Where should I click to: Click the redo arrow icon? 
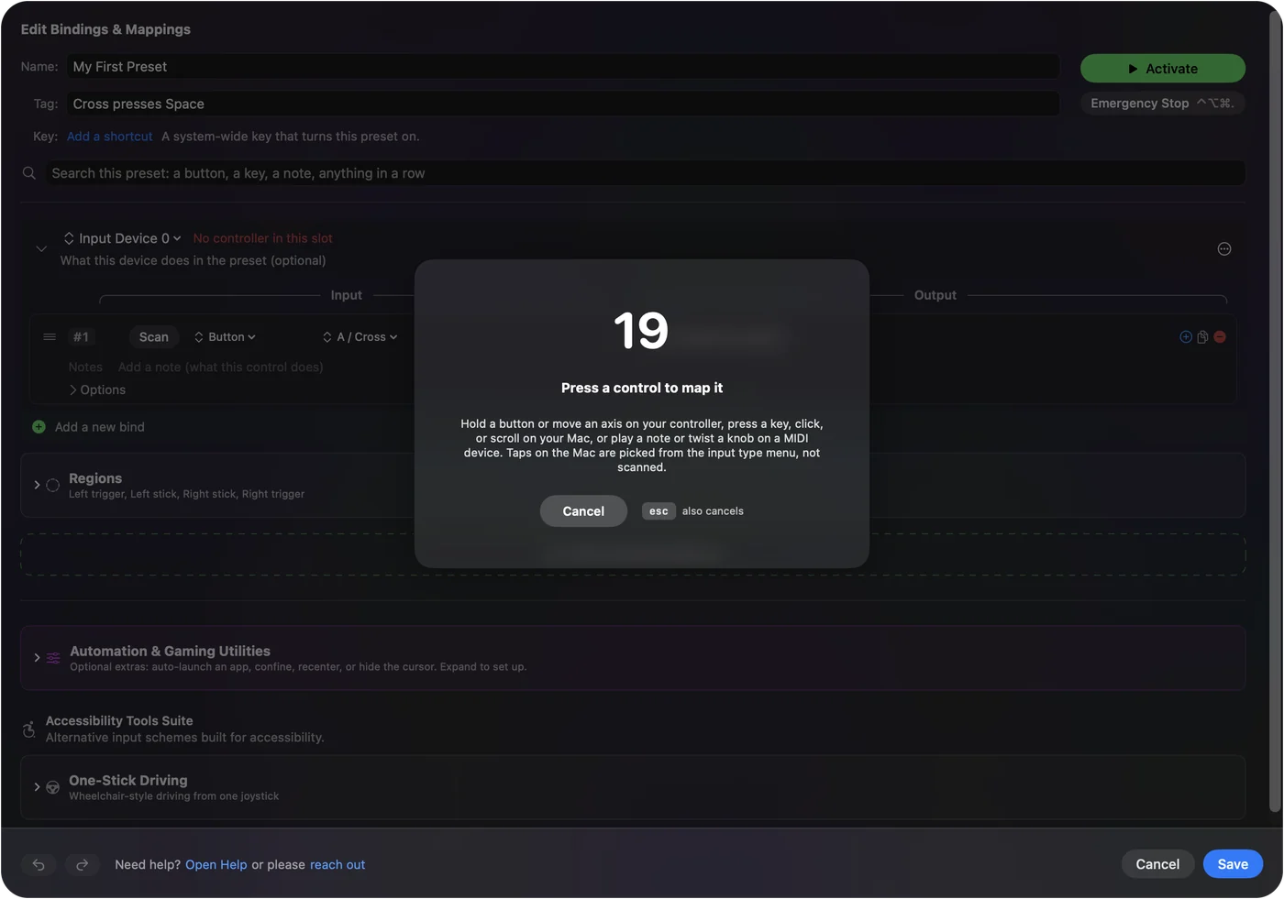point(82,864)
